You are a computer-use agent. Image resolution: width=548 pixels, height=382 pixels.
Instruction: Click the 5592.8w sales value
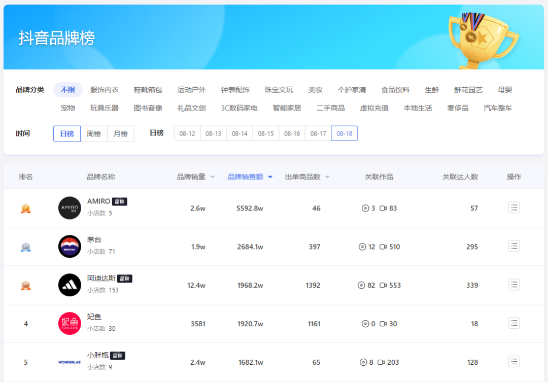click(250, 209)
